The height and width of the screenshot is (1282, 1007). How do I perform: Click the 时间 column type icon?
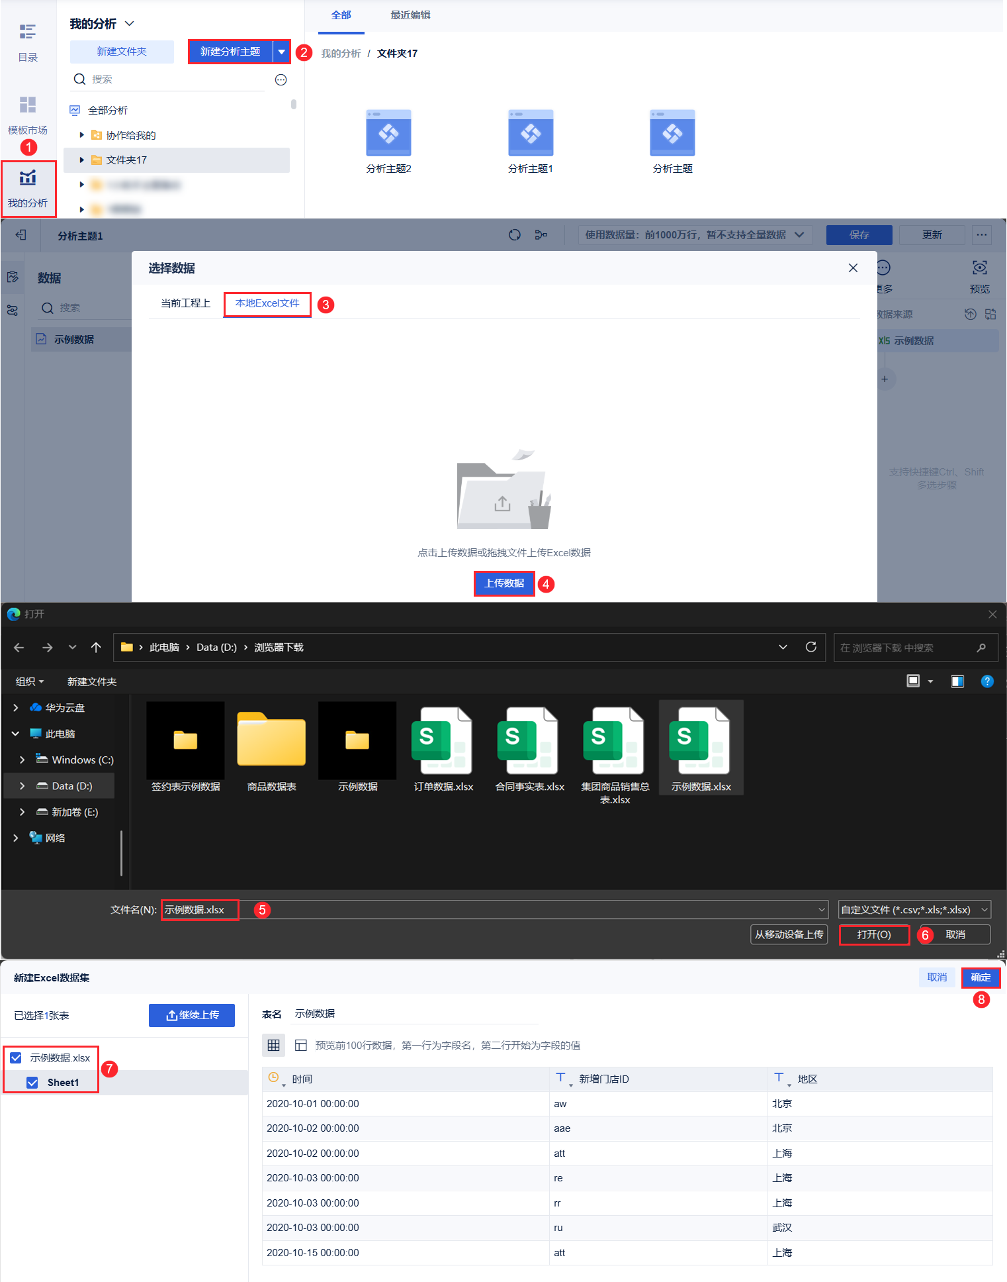[273, 1078]
